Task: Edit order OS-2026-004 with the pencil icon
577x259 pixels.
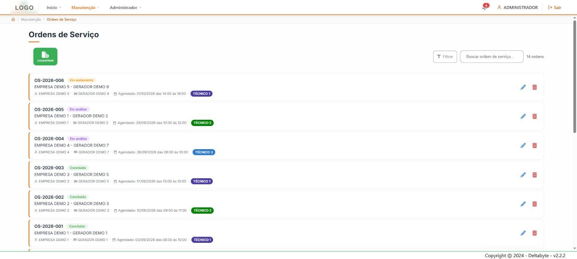Action: (523, 145)
